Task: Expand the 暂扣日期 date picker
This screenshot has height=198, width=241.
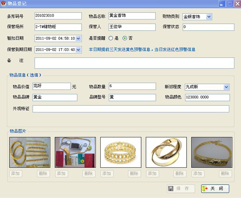Action: (x=78, y=38)
